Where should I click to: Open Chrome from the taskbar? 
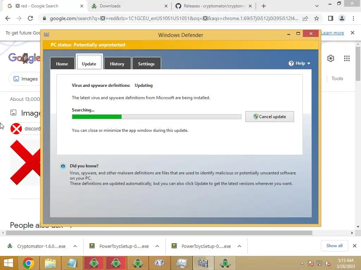(x=29, y=263)
